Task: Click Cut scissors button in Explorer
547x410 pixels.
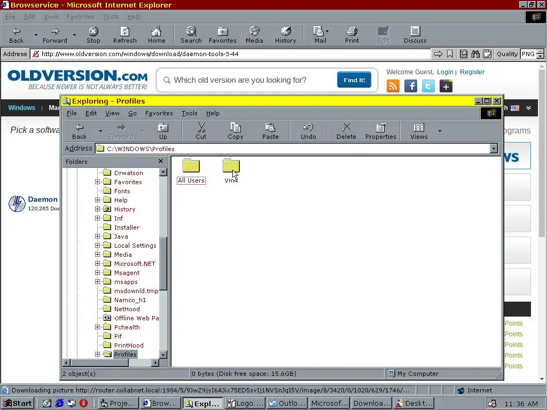Action: click(201, 131)
